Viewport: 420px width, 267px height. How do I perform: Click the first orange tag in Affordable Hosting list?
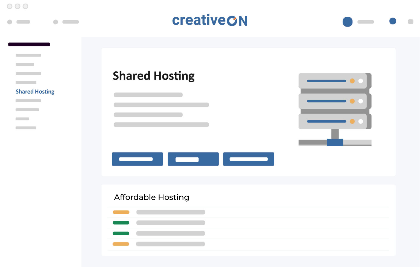coord(121,212)
